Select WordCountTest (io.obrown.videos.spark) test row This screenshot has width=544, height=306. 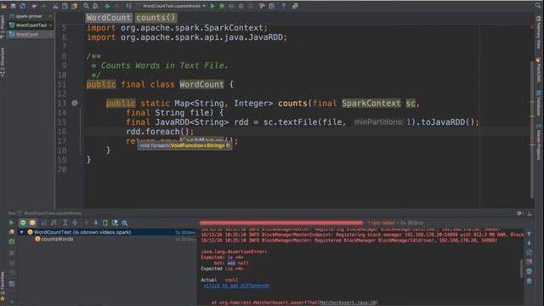click(108, 232)
